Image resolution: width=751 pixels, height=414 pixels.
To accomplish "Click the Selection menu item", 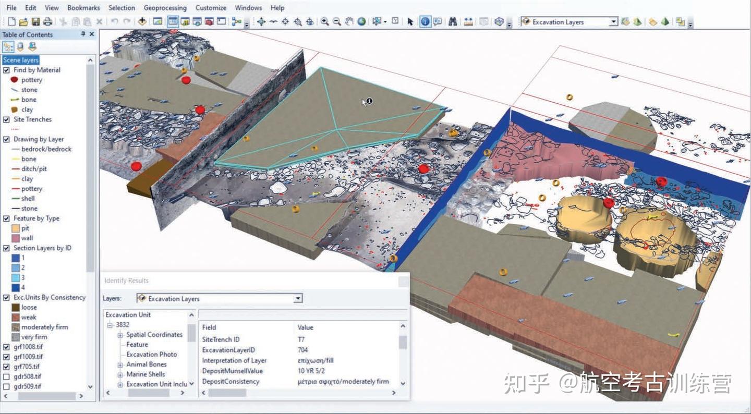I will pos(121,8).
